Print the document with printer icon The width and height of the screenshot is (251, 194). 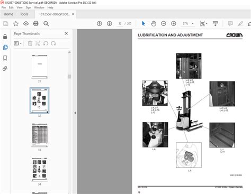pyautogui.click(x=36, y=24)
